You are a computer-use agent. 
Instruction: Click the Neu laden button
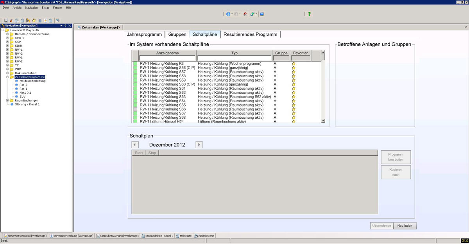[x=405, y=226]
